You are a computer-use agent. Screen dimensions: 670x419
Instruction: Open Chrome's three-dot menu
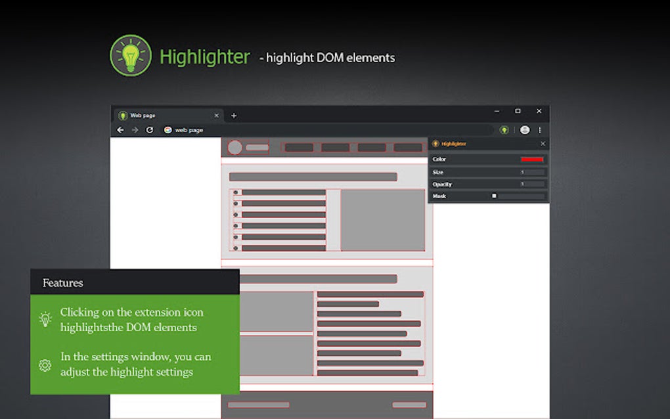pyautogui.click(x=539, y=130)
